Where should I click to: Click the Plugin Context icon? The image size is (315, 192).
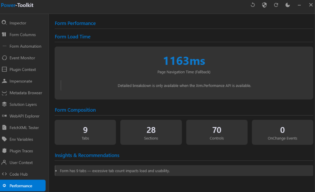pos(4,70)
